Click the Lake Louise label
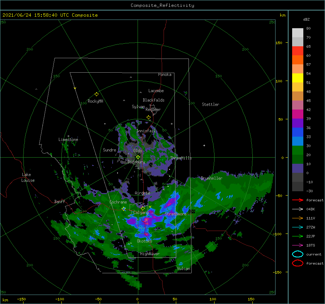 (x=28, y=177)
